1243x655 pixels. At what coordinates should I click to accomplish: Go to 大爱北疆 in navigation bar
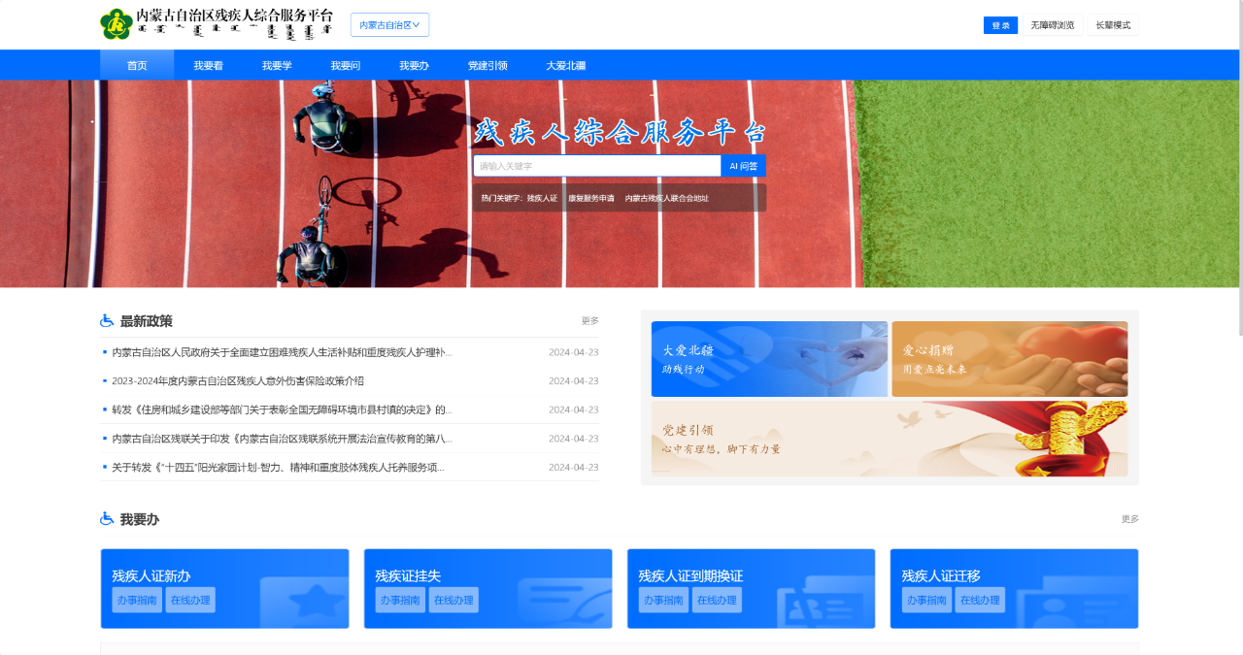click(565, 66)
